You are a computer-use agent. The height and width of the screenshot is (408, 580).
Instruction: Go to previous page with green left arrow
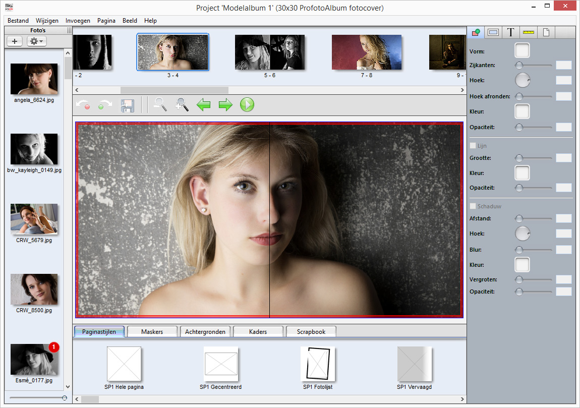click(x=203, y=105)
